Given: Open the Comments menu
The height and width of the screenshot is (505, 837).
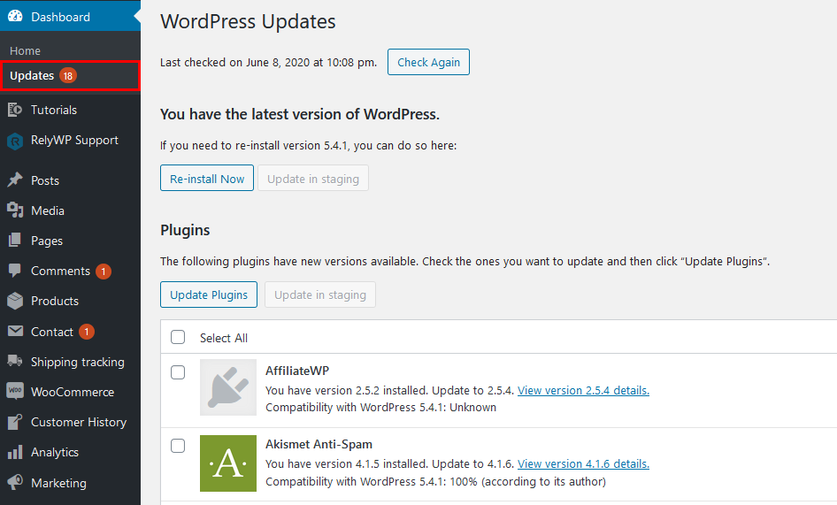Looking at the screenshot, I should [x=70, y=271].
